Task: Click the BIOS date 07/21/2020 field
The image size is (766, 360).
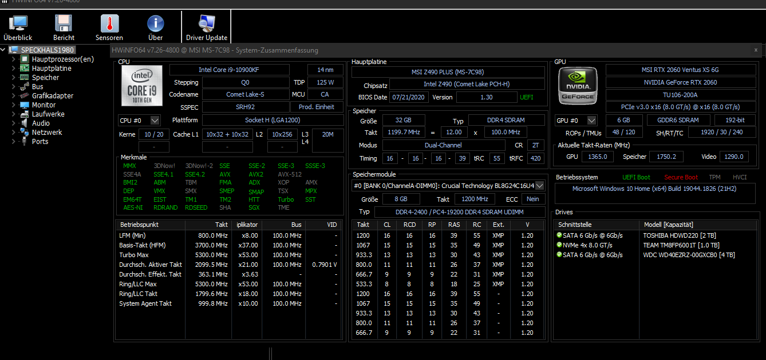Action: [409, 97]
